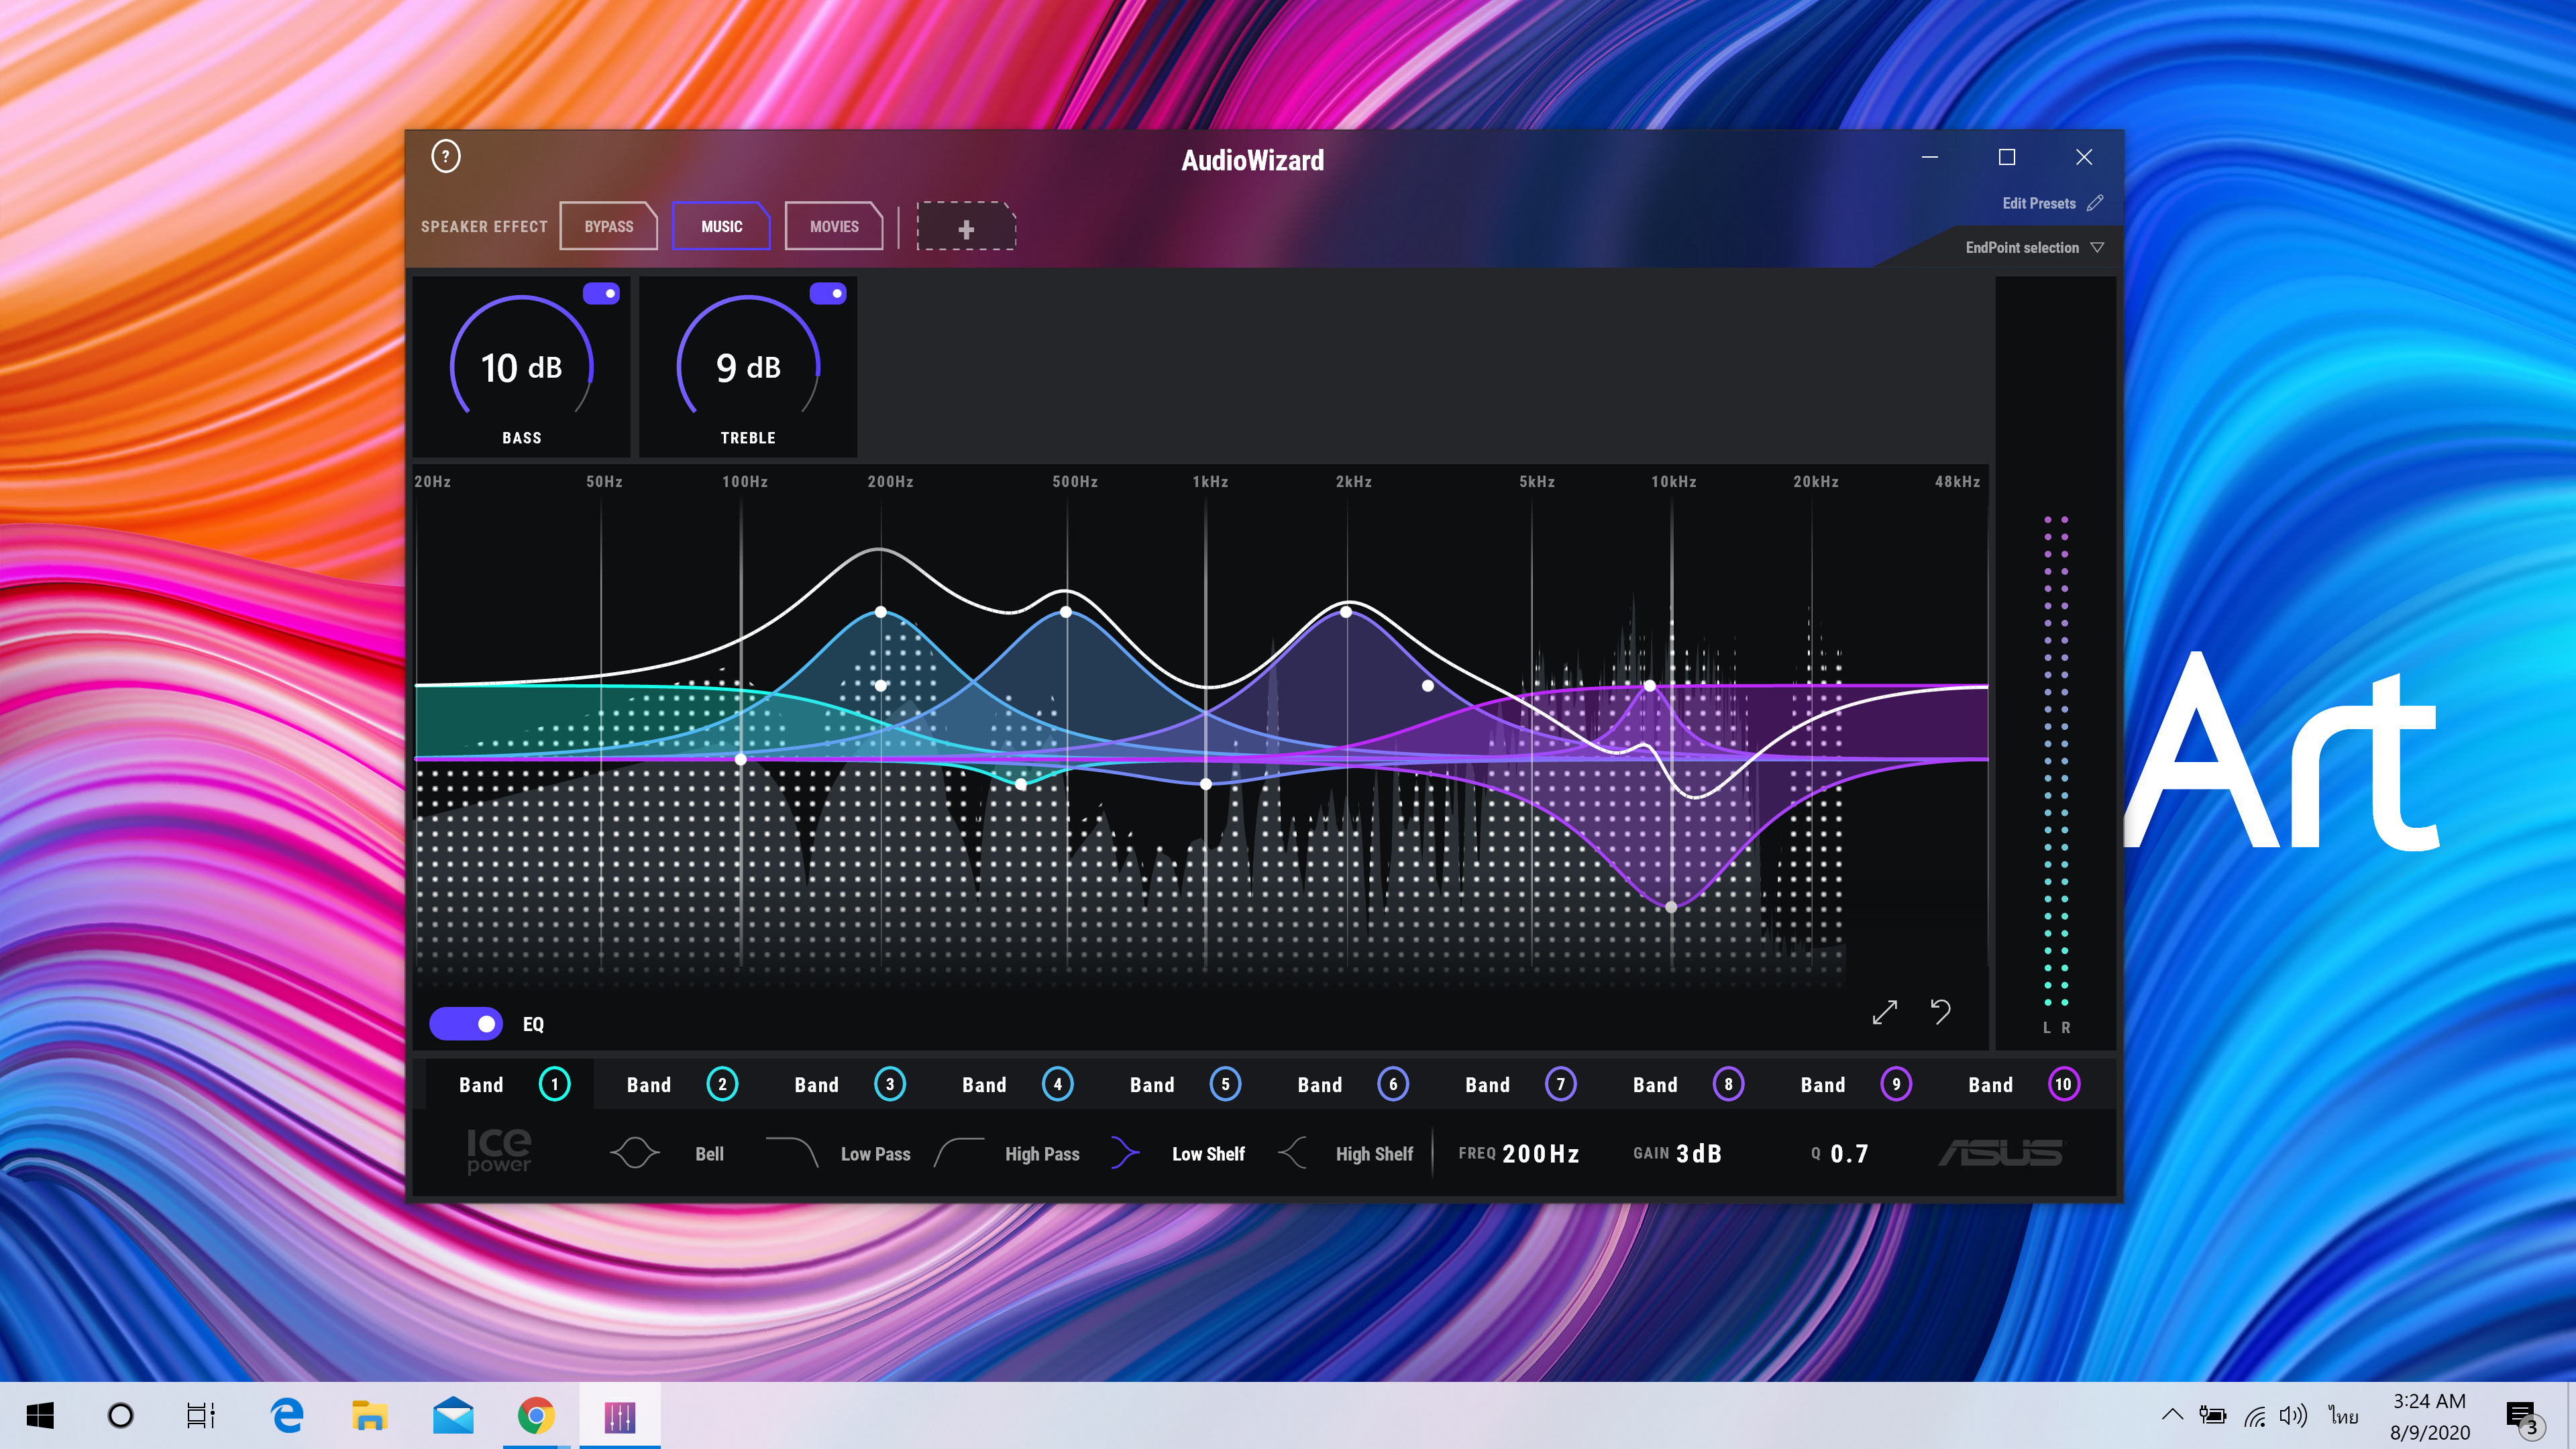Click the High Shelf filter label
This screenshot has width=2576, height=1449.
coord(1374,1154)
